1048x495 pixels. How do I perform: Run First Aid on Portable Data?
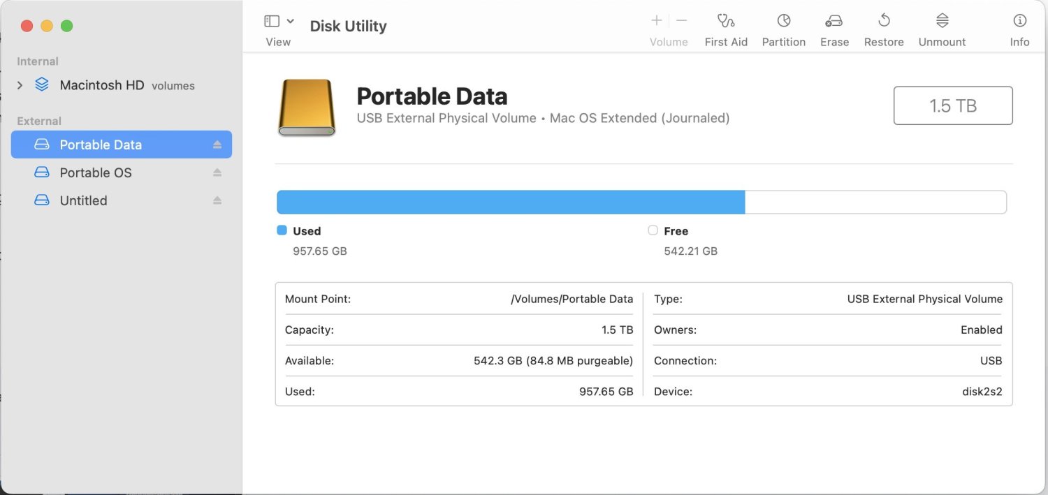click(726, 28)
